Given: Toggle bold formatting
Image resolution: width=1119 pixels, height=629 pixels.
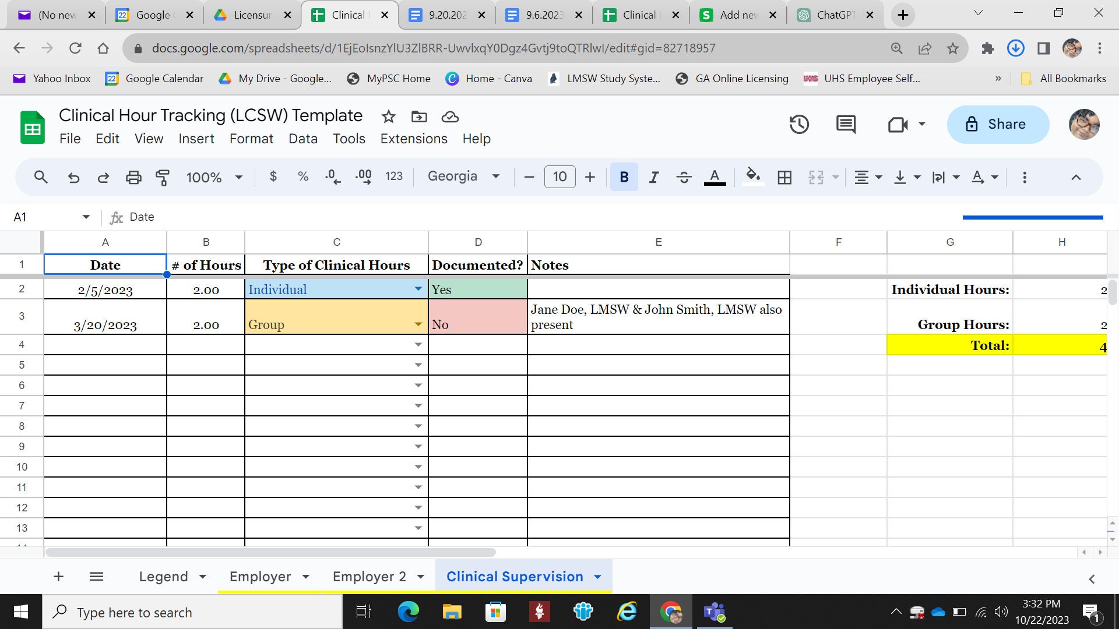Looking at the screenshot, I should [624, 176].
